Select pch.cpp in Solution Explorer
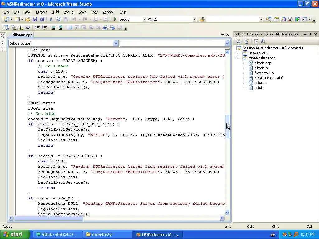The image size is (319, 239). (x=260, y=83)
